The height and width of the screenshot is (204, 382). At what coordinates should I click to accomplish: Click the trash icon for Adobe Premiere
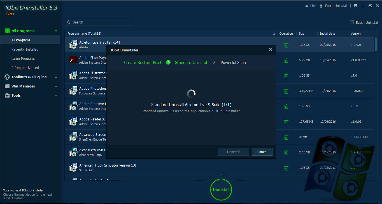point(286,106)
